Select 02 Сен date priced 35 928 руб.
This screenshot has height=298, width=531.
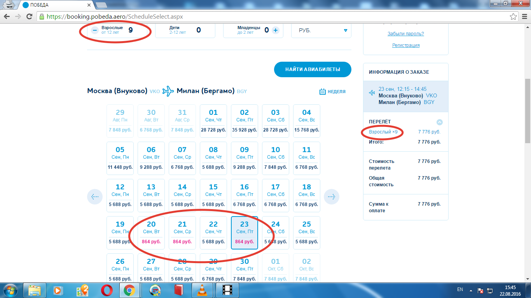(x=245, y=121)
